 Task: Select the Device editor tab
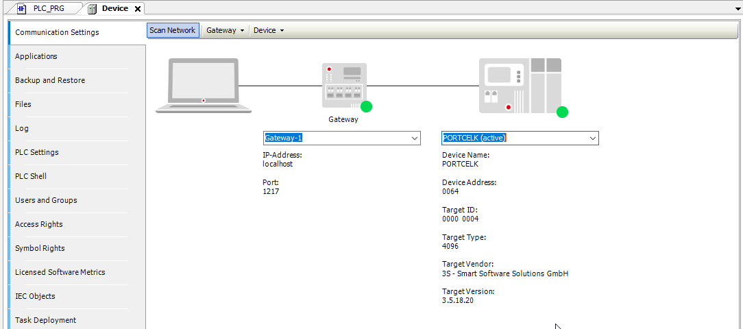pos(114,8)
